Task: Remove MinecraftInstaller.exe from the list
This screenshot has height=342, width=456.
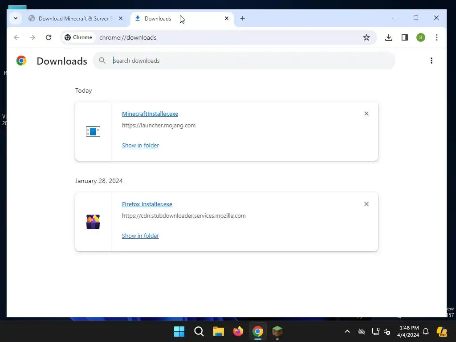Action: [366, 114]
